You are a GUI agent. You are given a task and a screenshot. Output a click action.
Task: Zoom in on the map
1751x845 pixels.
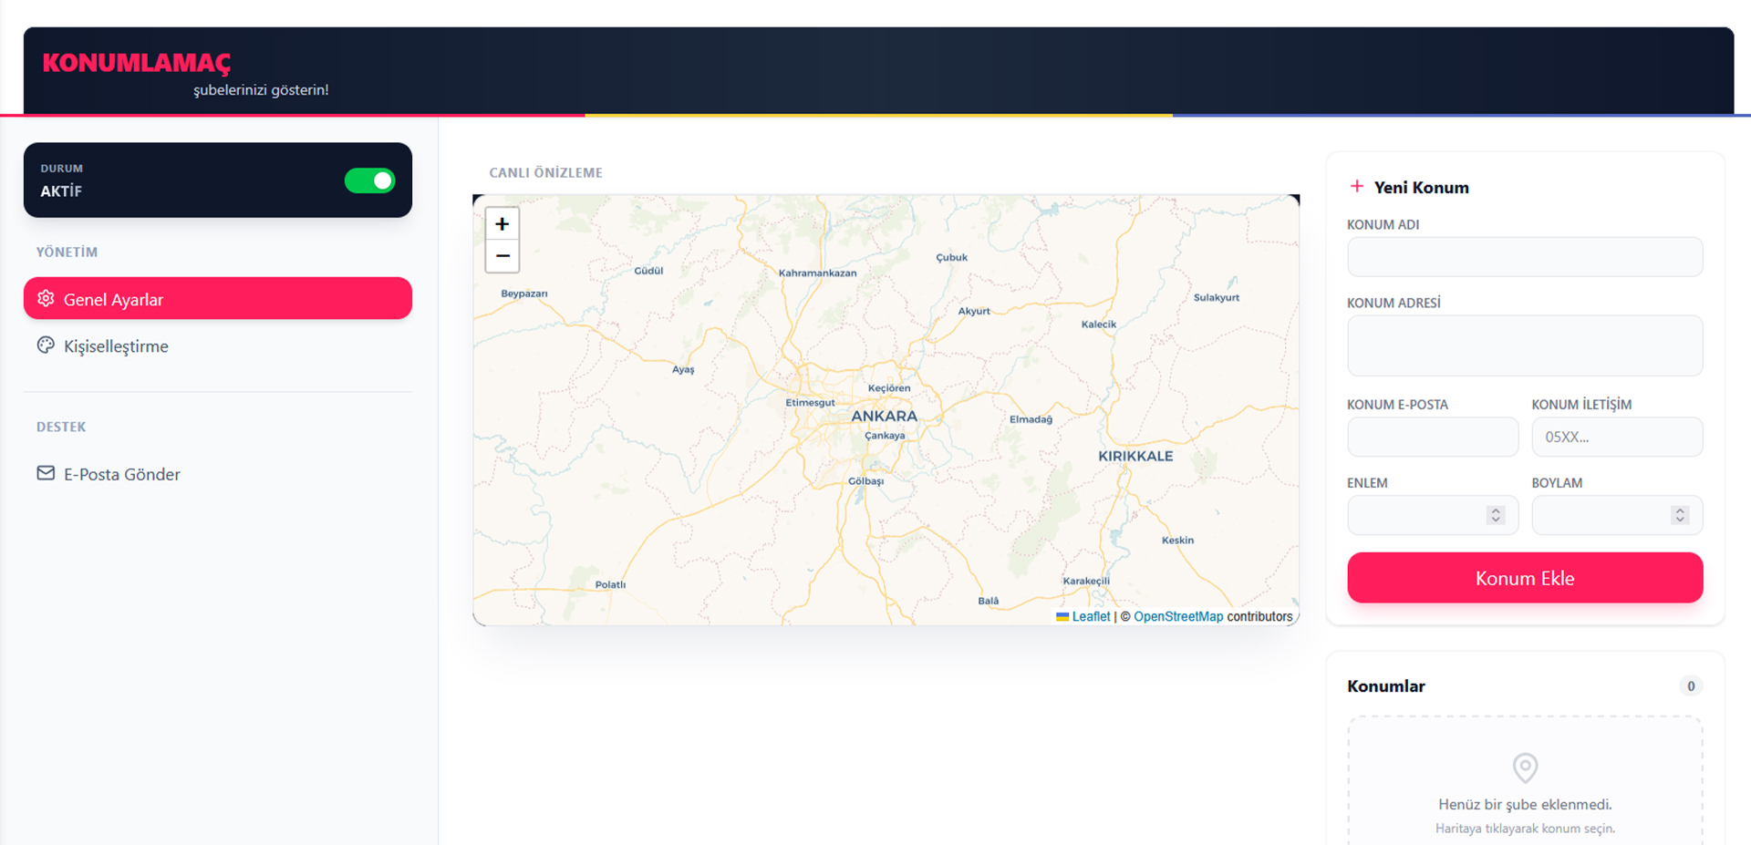pyautogui.click(x=502, y=224)
